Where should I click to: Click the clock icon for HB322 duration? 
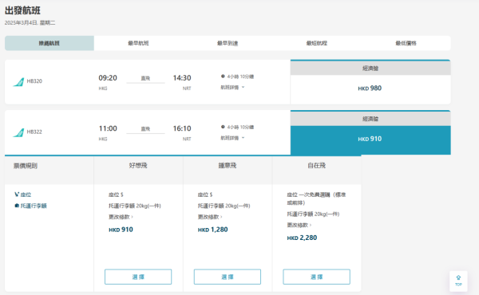tap(223, 127)
